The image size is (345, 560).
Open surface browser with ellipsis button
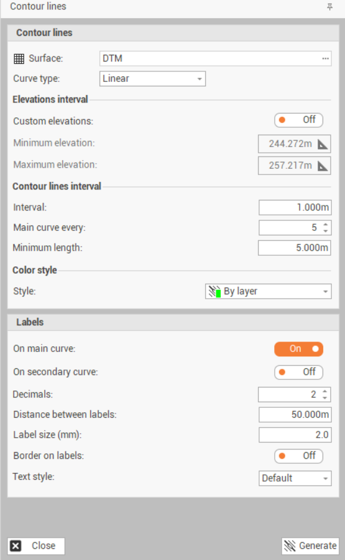(325, 58)
